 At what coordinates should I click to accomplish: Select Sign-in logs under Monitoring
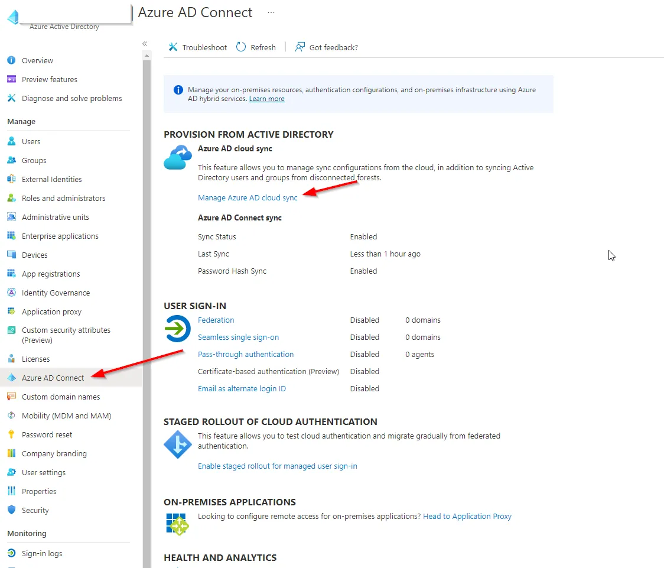pyautogui.click(x=71, y=553)
